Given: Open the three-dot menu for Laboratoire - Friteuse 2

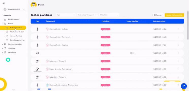Looking at the screenshot, I should [178, 61].
